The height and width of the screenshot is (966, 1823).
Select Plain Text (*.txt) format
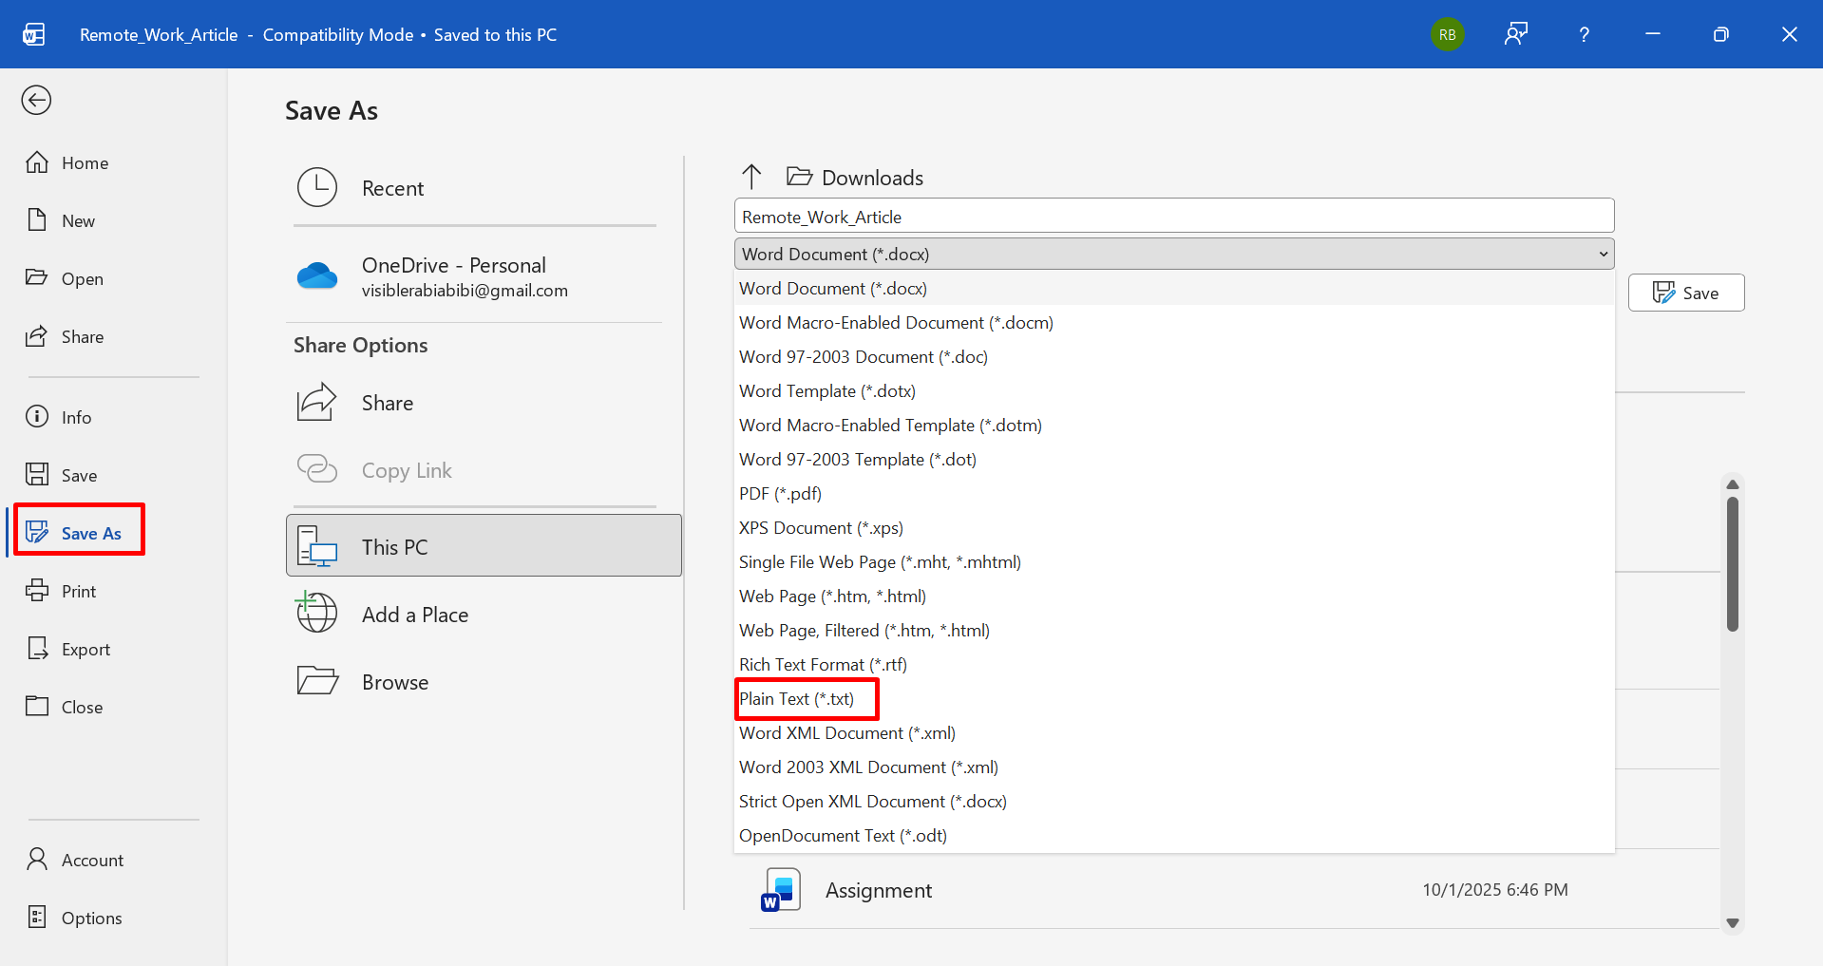[x=1174, y=698]
